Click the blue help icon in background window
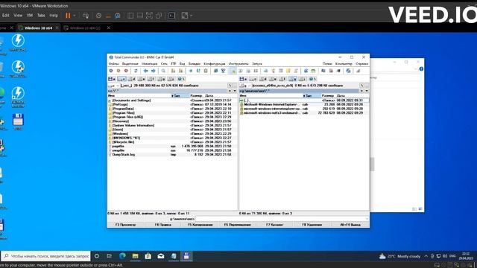Viewport: 477px width, 268px height. (x=421, y=69)
